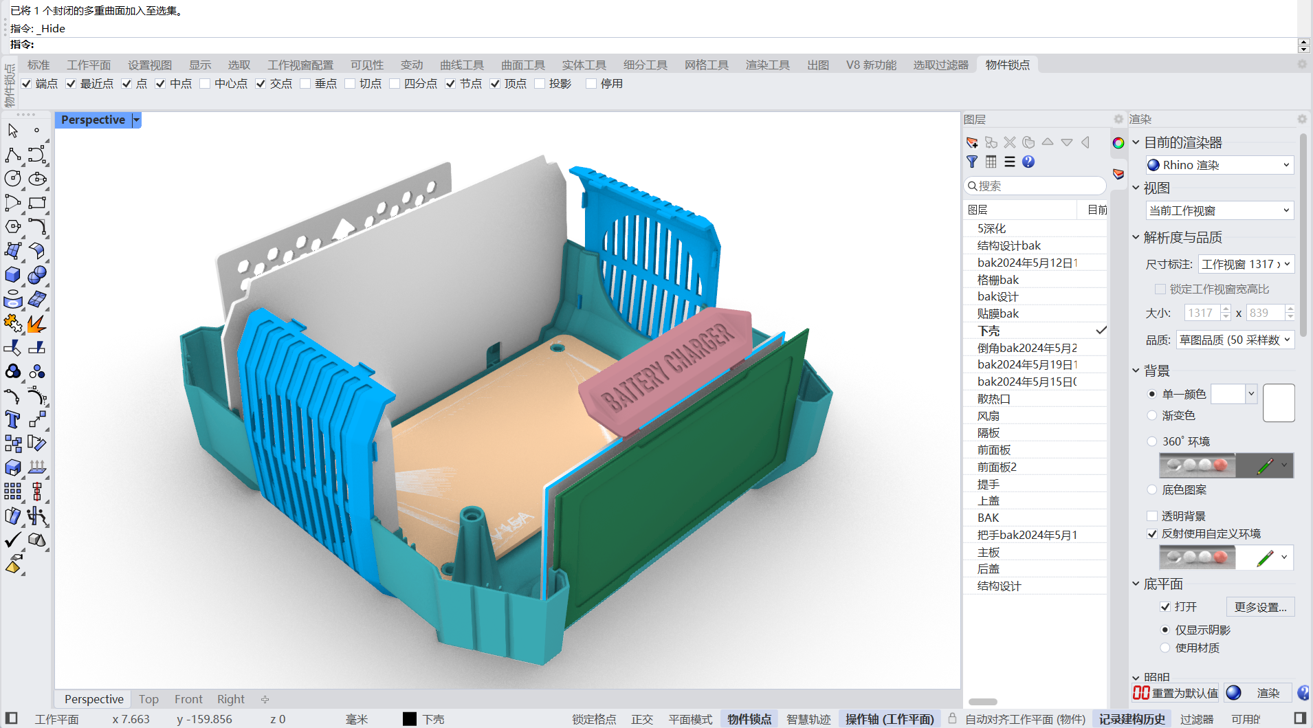This screenshot has width=1313, height=728.
Task: Open the layer panel hamburger Tools menu
Action: [1010, 162]
